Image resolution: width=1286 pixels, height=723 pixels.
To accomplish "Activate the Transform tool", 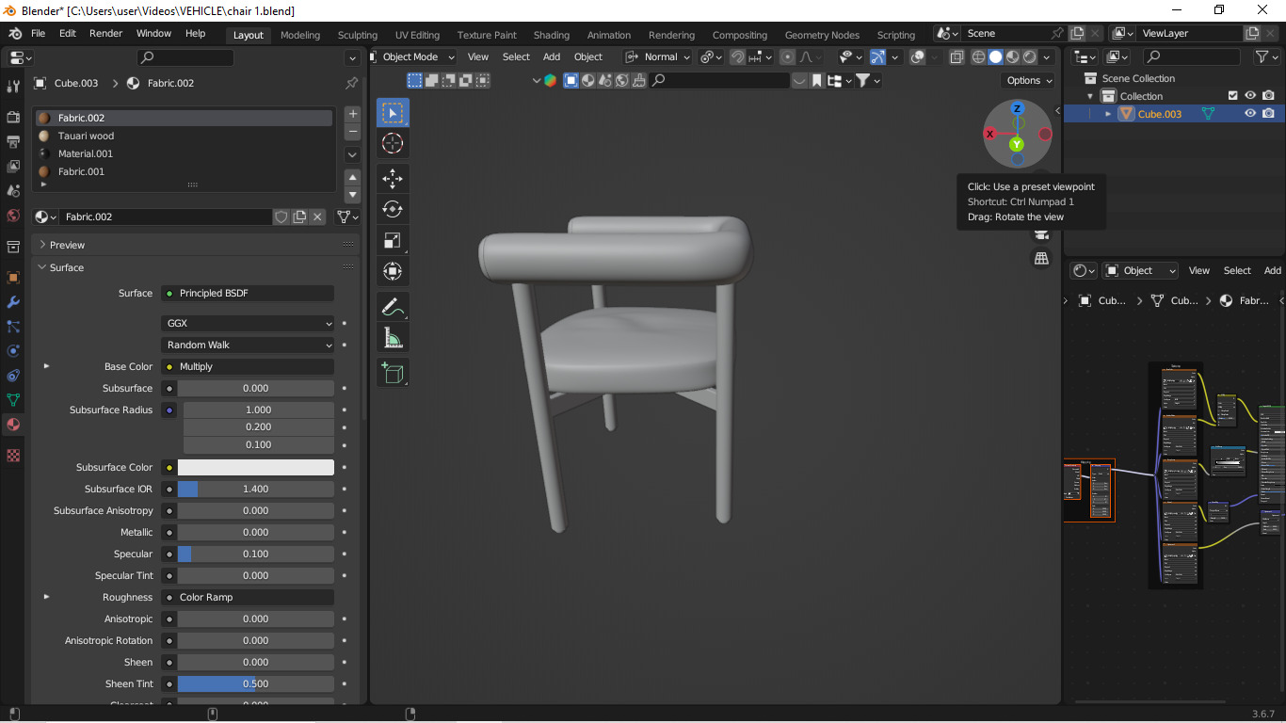I will click(x=393, y=271).
